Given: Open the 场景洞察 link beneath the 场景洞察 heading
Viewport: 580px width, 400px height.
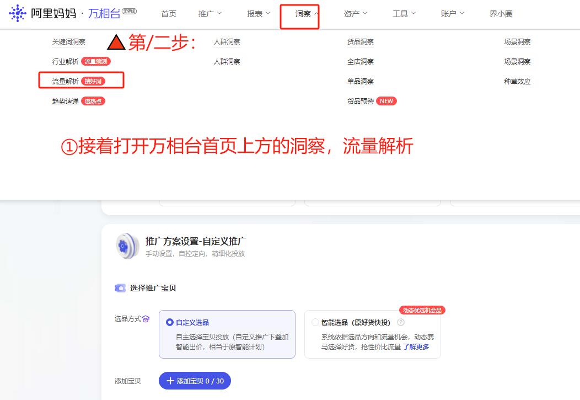Looking at the screenshot, I should [517, 61].
